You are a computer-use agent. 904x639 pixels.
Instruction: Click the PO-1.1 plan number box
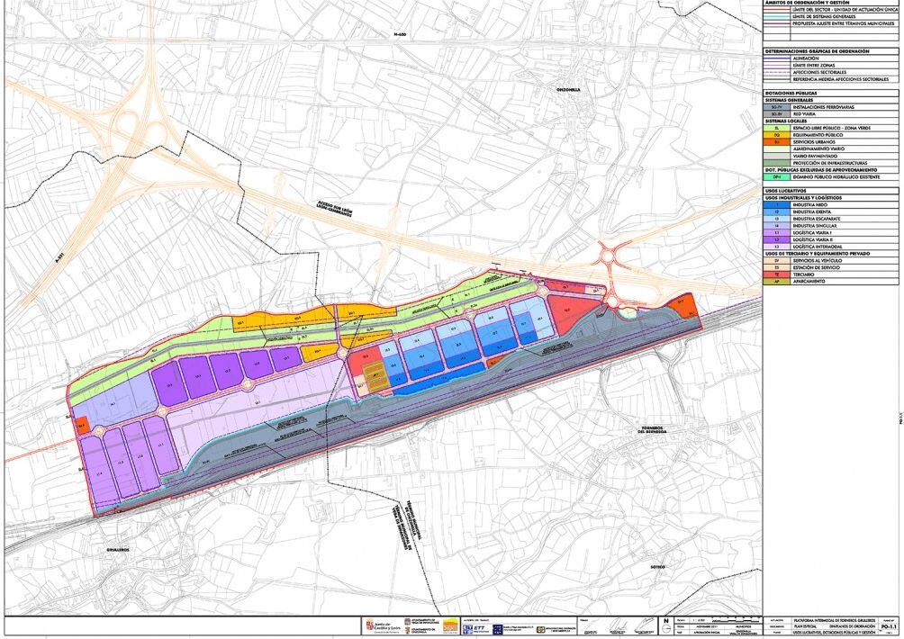(888, 627)
